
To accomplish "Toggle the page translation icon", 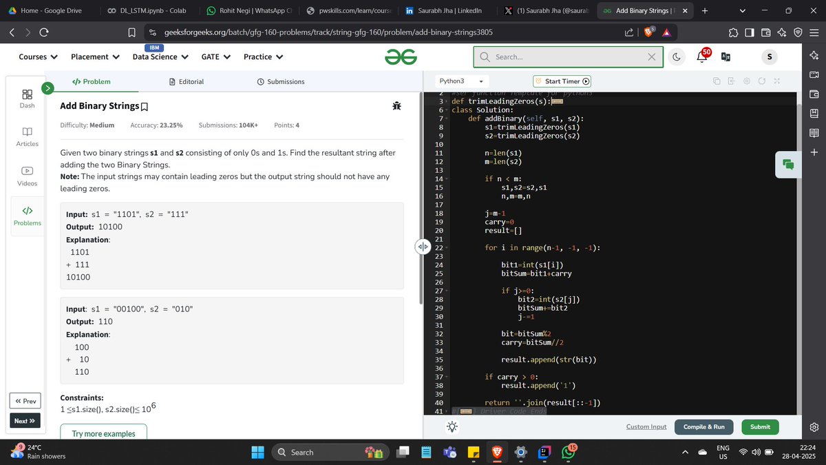I will [x=726, y=56].
